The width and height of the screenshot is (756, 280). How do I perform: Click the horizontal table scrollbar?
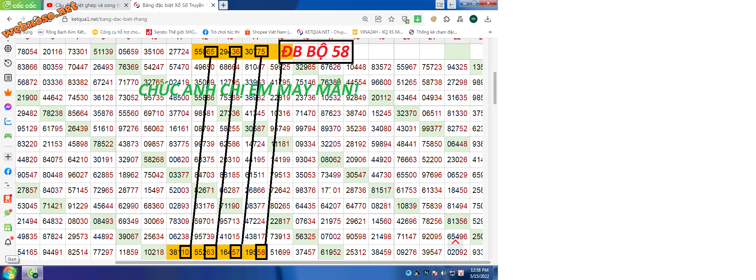[x=303, y=262]
